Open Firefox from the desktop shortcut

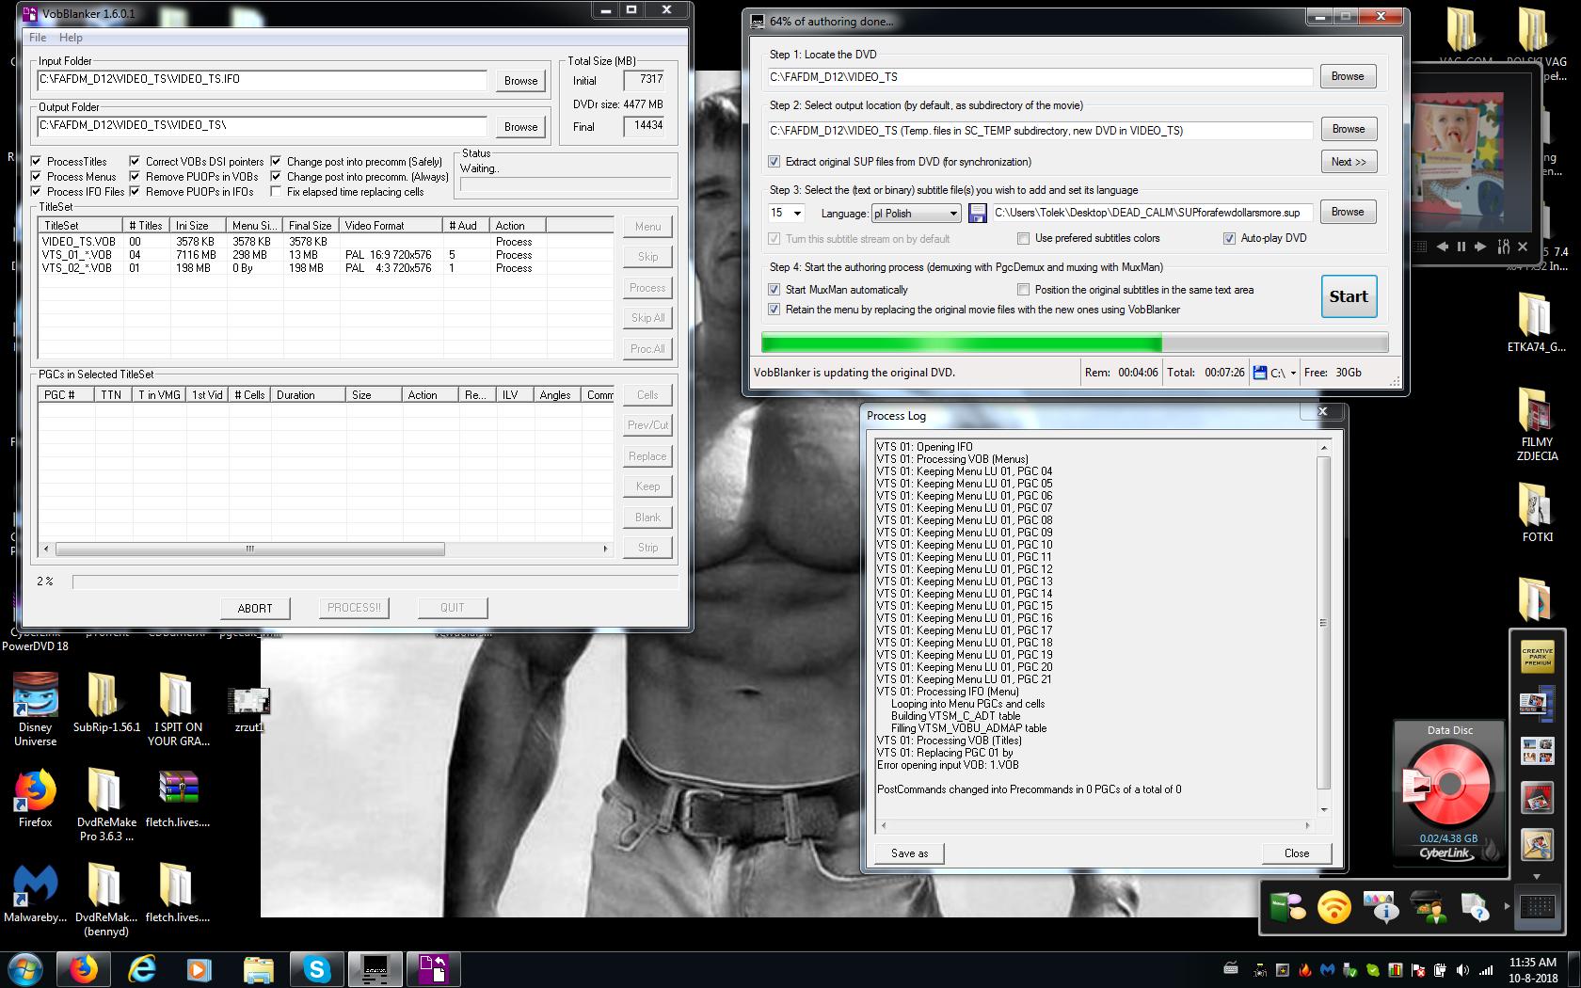click(36, 791)
